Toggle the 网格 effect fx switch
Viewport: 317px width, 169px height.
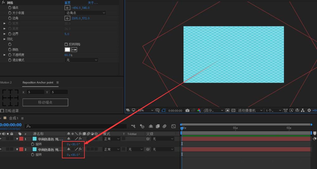click(3, 3)
